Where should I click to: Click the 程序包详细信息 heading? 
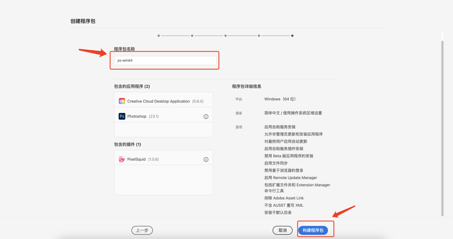tap(247, 87)
